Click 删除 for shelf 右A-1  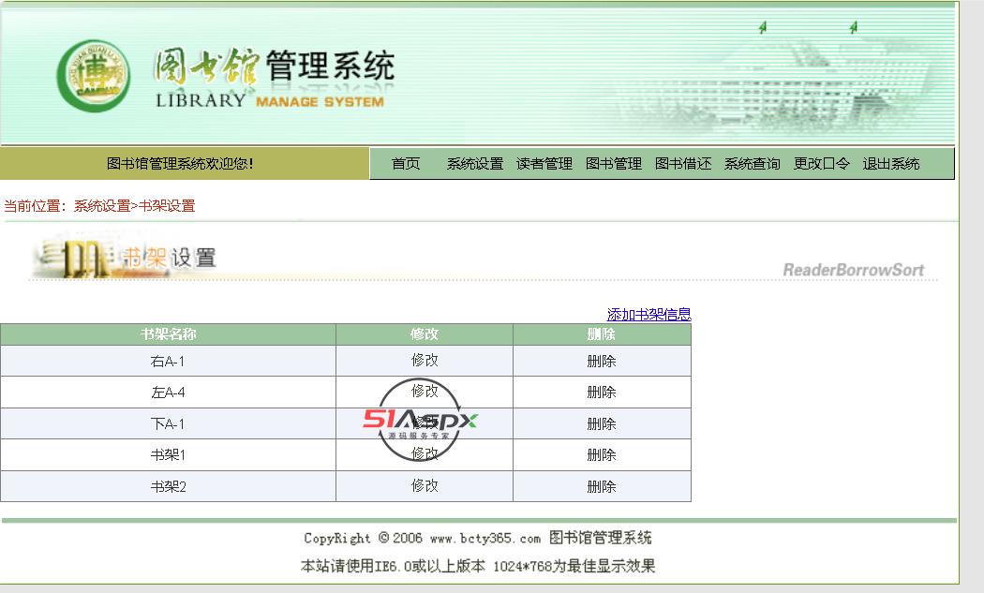click(x=602, y=361)
